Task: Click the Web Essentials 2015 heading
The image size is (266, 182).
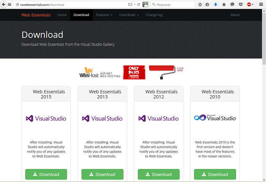Action: [x=48, y=94]
